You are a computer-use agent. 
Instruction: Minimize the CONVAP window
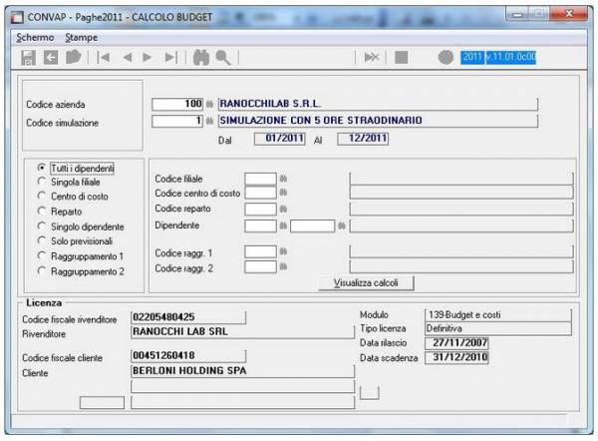(517, 15)
